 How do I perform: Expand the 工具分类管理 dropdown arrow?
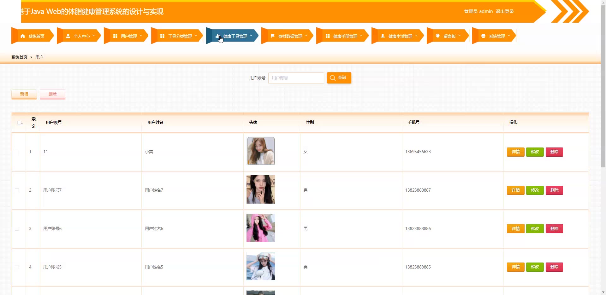point(196,36)
